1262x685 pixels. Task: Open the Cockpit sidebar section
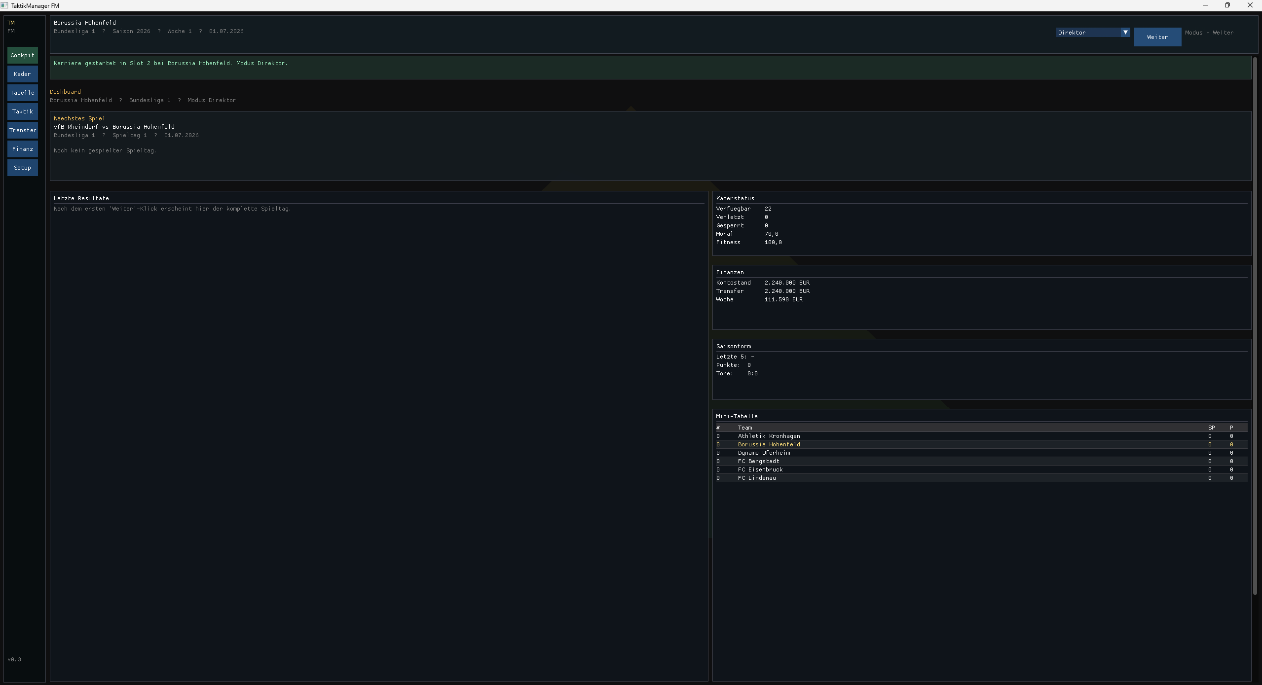click(22, 55)
